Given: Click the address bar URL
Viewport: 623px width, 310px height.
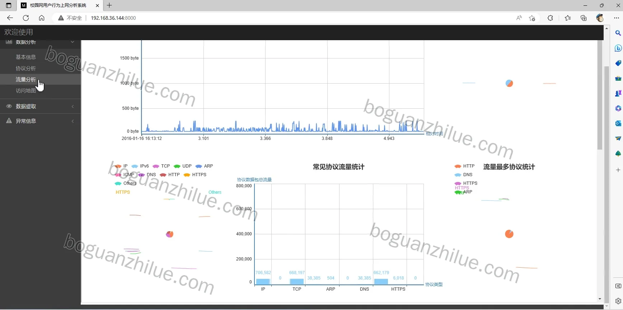Looking at the screenshot, I should (113, 18).
